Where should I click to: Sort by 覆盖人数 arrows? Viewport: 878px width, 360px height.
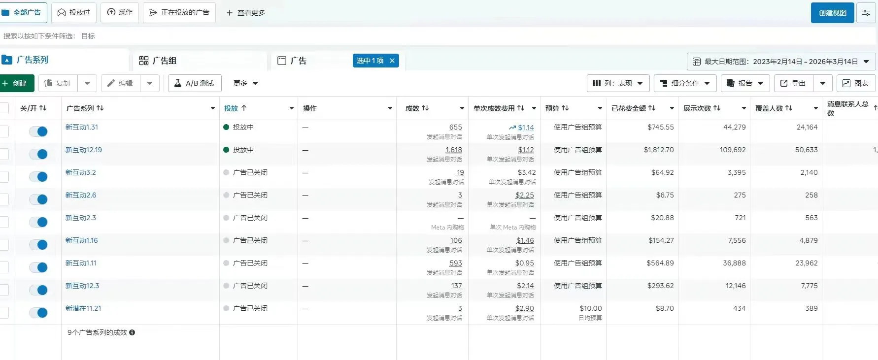[789, 108]
